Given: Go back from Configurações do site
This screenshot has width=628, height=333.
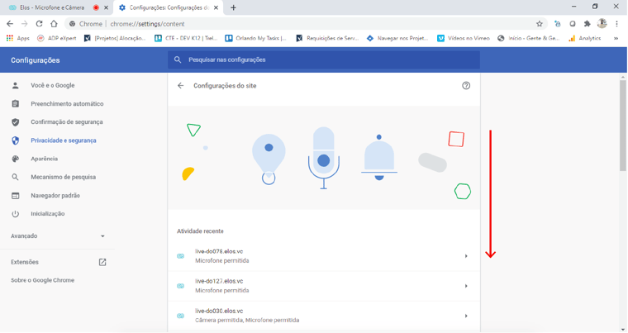Looking at the screenshot, I should 181,86.
